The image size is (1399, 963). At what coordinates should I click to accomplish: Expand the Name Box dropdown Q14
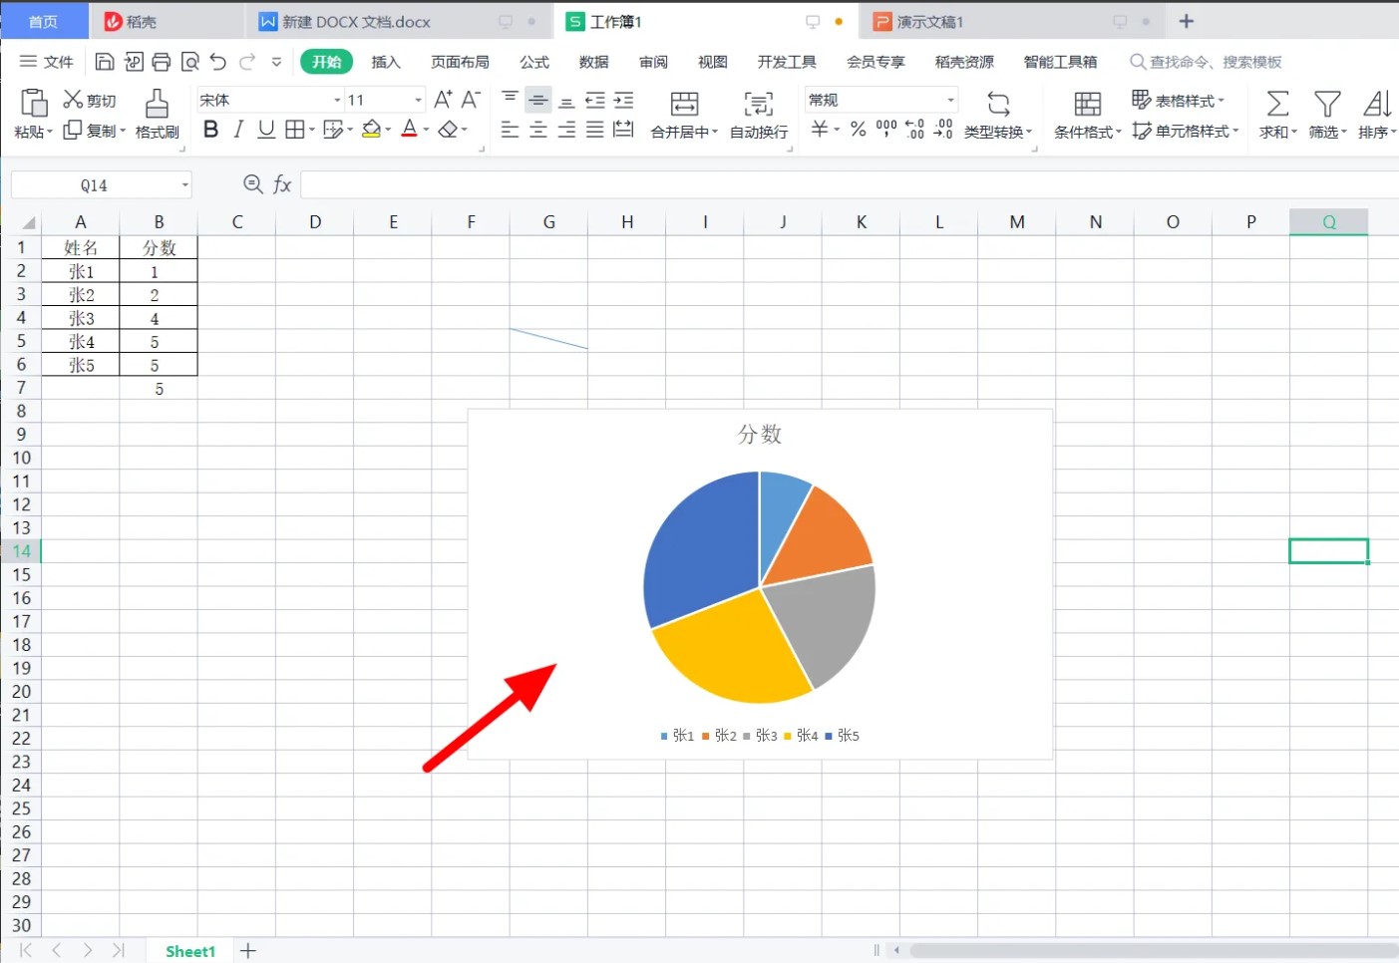point(184,184)
